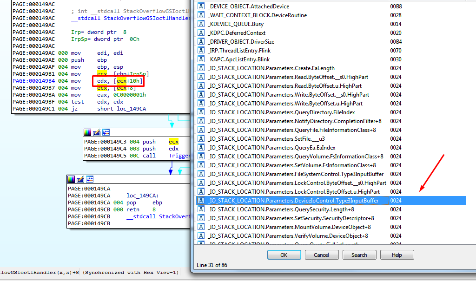Click icon beside _DRIVER_OBJECT.DriverSize entry
This screenshot has width=476, height=281.
201,42
